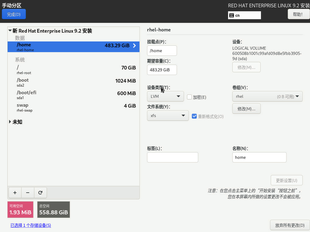The image size is (310, 232).
Task: Enable the encrypt (加密) checkbox
Action: coord(189,97)
